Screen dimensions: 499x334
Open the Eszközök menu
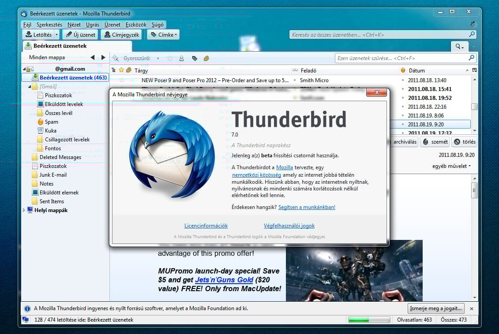136,25
